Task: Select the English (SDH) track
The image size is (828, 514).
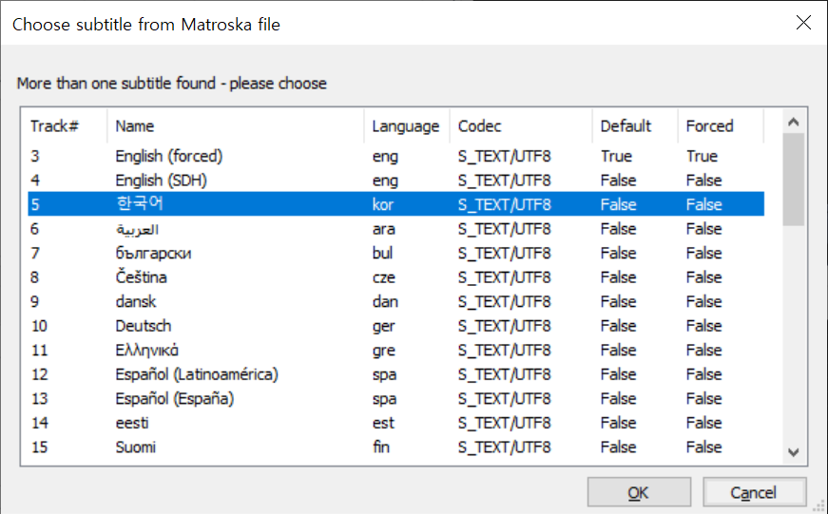Action: pos(396,180)
